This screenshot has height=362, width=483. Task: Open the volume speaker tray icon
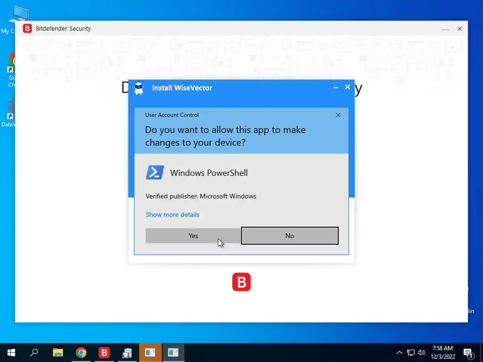click(x=422, y=353)
